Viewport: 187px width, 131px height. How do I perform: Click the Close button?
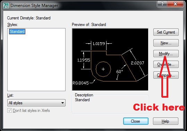click(x=136, y=121)
